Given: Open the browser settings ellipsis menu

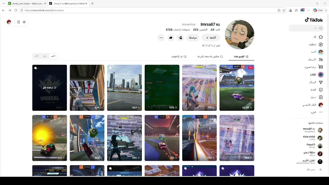Looking at the screenshot, I should [x=309, y=10].
